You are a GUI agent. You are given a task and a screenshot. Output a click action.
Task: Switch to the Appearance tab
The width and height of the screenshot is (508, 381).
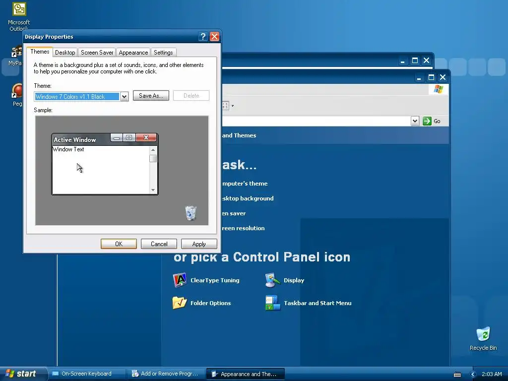(x=133, y=53)
